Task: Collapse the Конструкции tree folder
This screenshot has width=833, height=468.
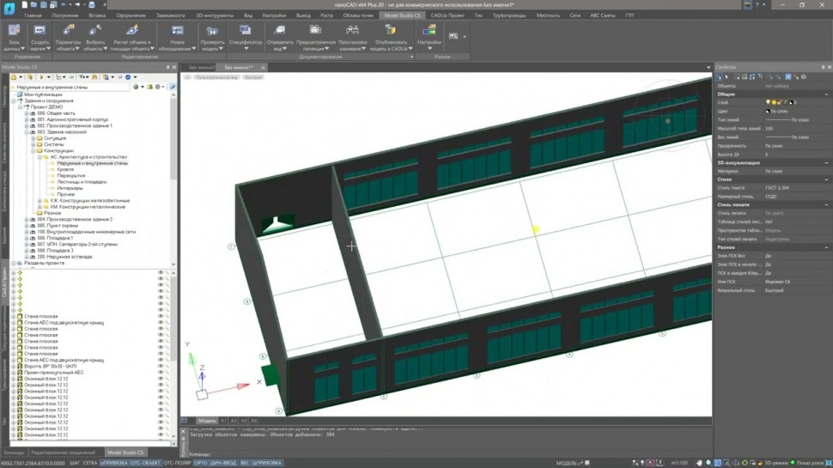Action: click(33, 151)
